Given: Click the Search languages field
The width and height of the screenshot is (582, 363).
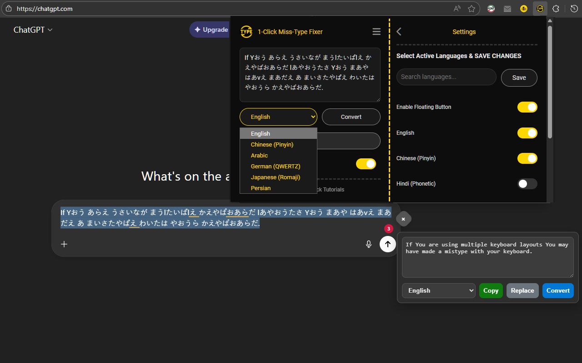Looking at the screenshot, I should click(447, 77).
